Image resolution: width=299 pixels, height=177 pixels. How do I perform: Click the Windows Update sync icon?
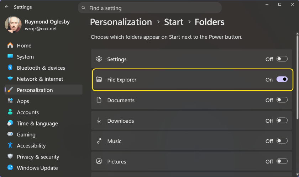click(10, 167)
